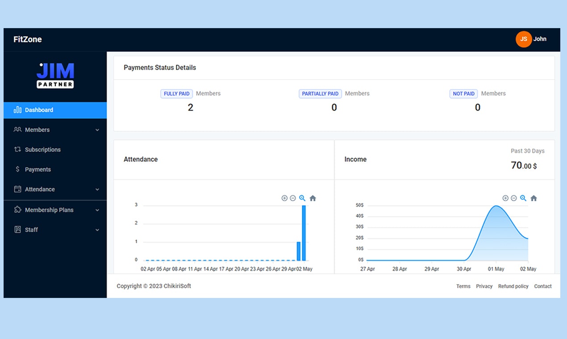
Task: Click the Staff badge icon in sidebar
Action: (x=18, y=230)
